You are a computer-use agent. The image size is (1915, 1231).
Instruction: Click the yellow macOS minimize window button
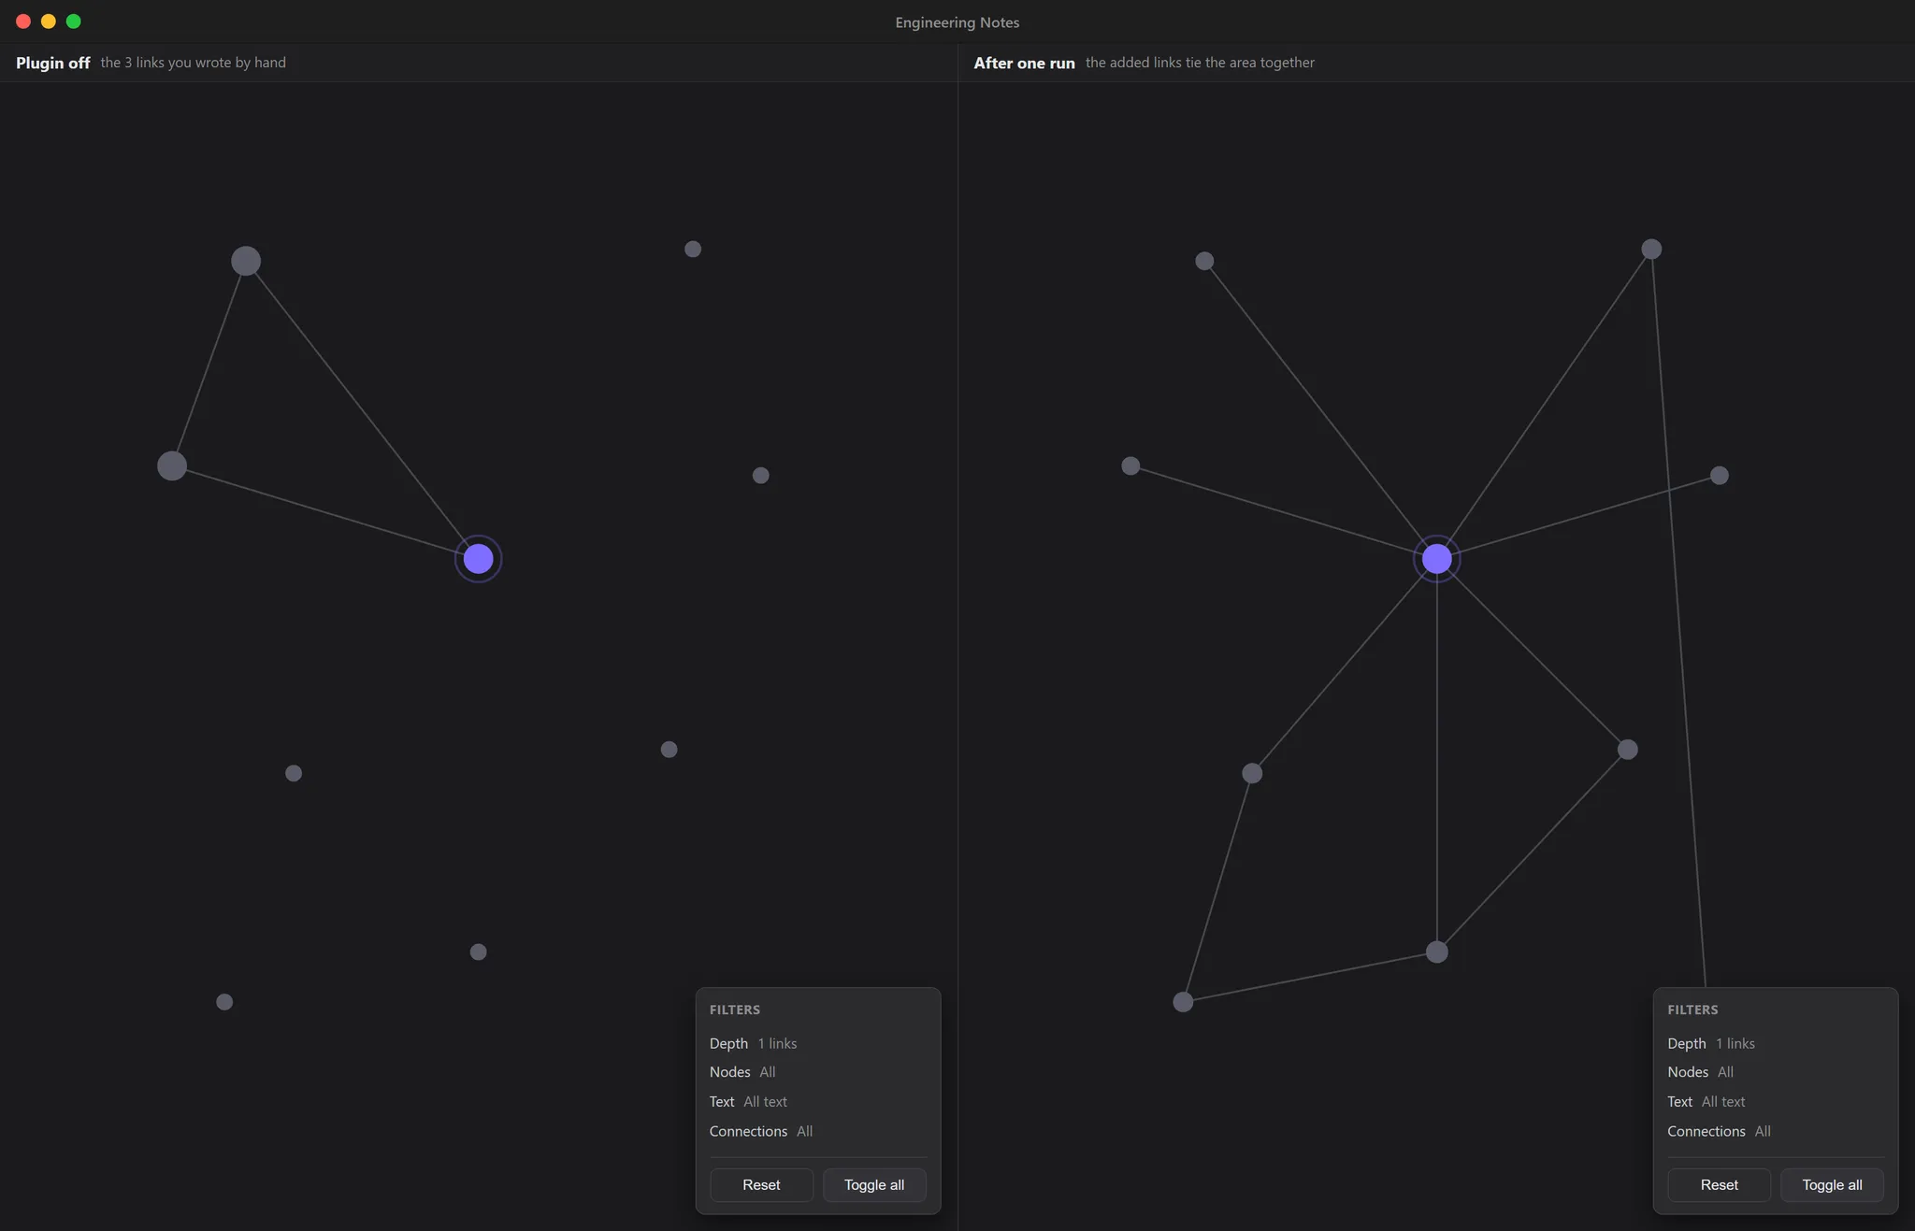click(49, 21)
